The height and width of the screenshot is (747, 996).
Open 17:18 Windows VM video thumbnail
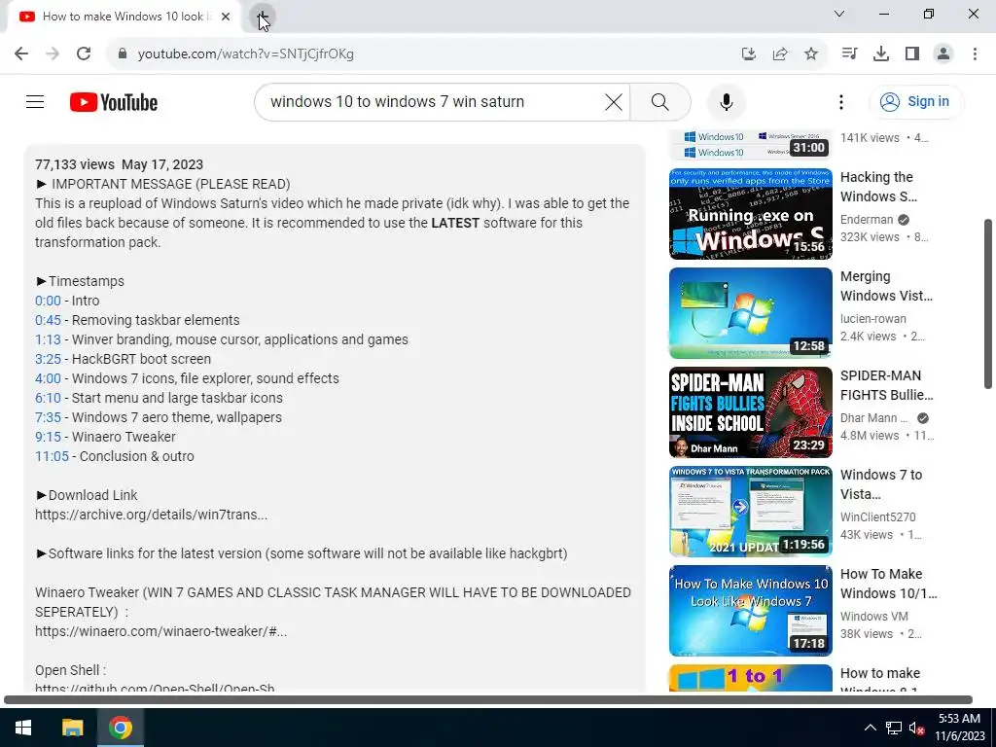pyautogui.click(x=750, y=611)
